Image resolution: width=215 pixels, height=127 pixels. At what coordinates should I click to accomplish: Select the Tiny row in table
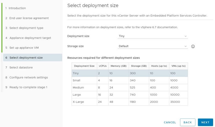pos(130,73)
